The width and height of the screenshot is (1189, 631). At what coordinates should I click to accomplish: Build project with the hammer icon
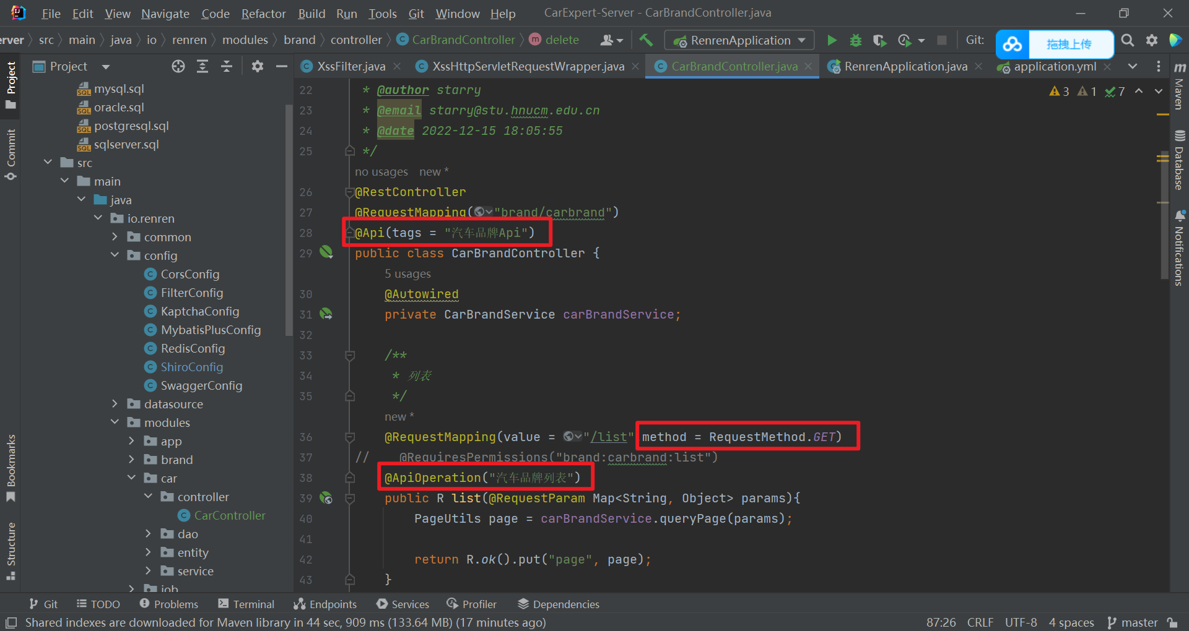point(646,40)
